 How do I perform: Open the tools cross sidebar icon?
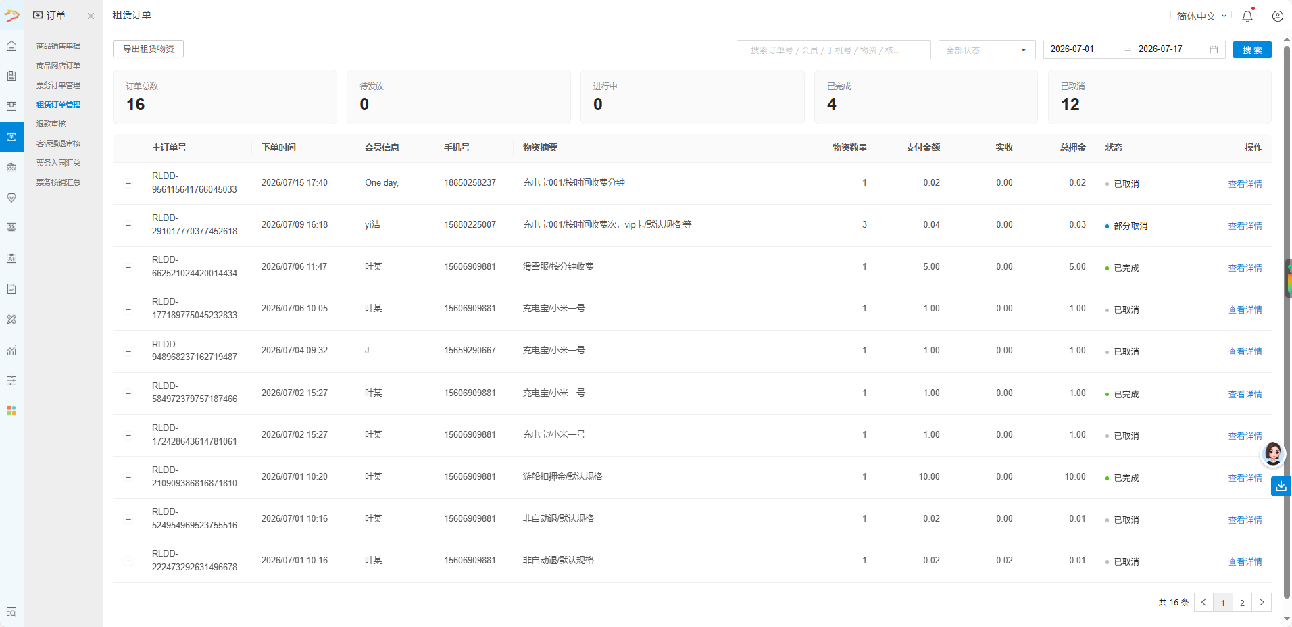pos(11,320)
